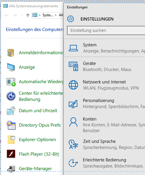Go back in Systemsteuerung window

[6, 15]
